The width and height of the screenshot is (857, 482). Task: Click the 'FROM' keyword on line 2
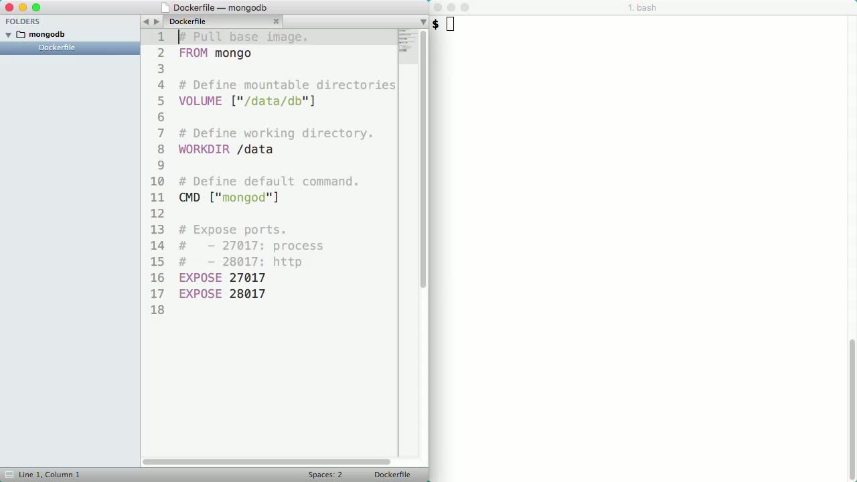click(x=193, y=53)
